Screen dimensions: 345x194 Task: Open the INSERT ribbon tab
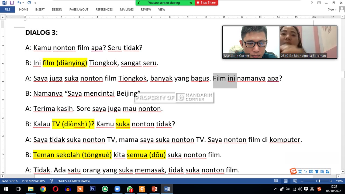40,9
